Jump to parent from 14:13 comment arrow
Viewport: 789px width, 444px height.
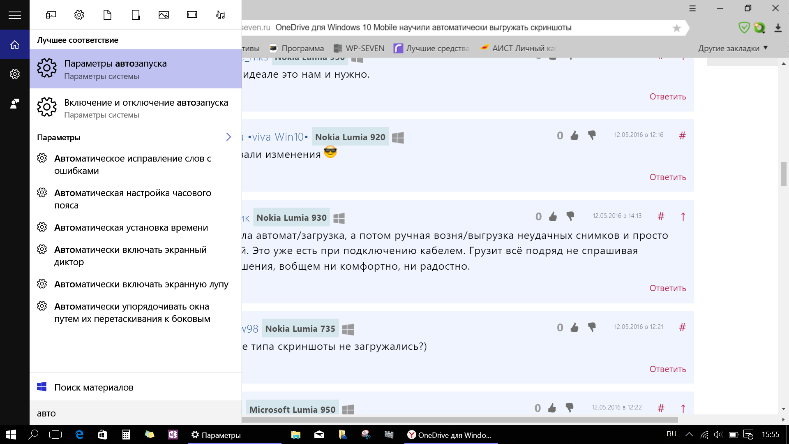683,216
